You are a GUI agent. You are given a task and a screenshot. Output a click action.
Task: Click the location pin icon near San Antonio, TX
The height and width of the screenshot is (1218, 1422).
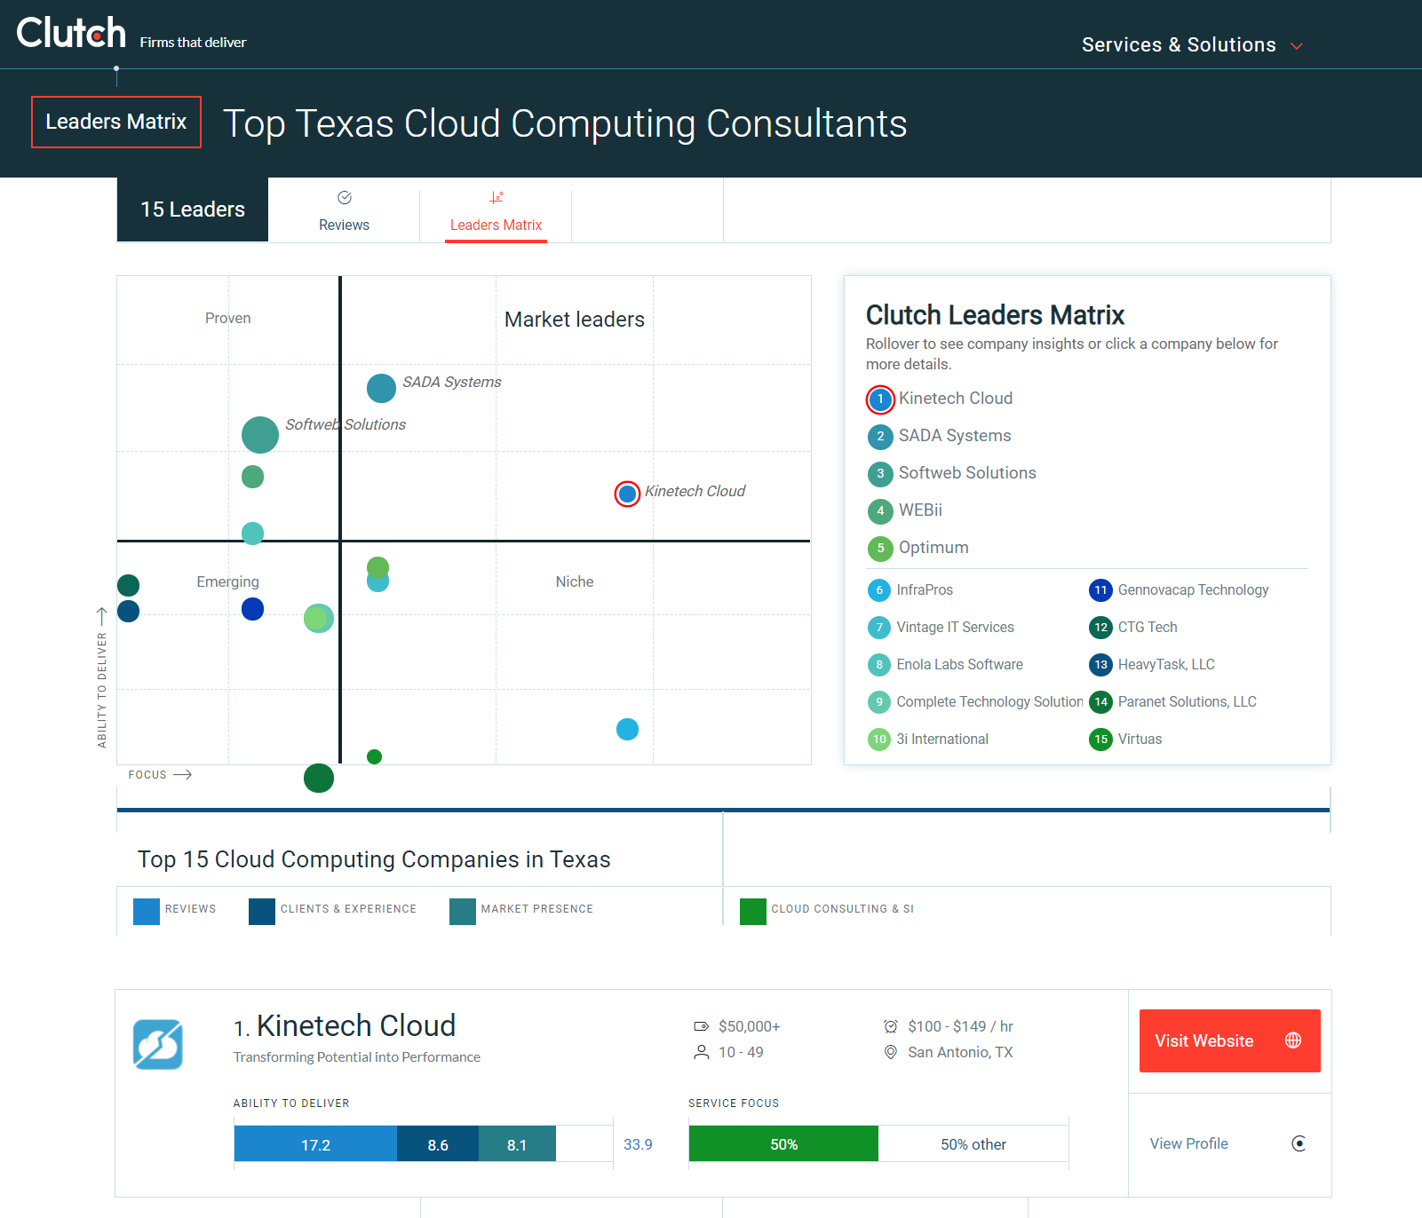click(x=889, y=1053)
